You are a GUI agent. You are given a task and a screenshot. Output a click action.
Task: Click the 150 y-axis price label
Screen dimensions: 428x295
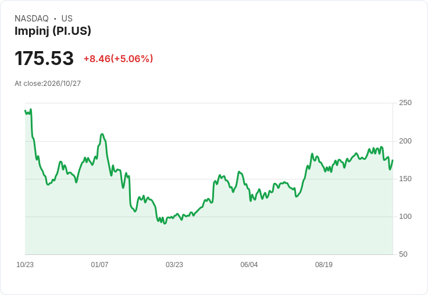click(x=405, y=179)
